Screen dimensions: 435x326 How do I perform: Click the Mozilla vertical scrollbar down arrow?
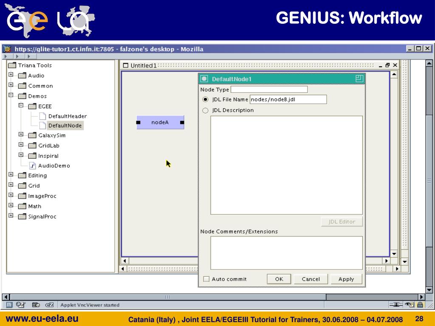pyautogui.click(x=429, y=290)
